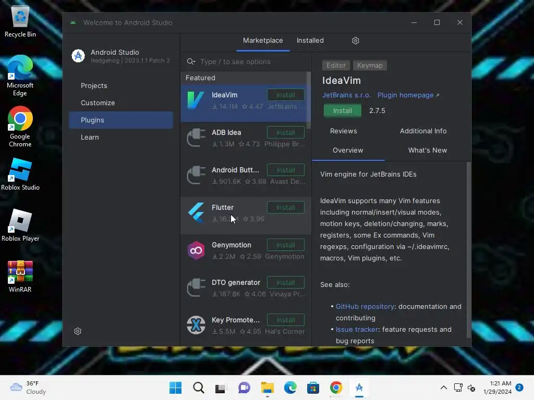The width and height of the screenshot is (534, 400).
Task: Select Plugins in the sidebar
Action: 121,120
